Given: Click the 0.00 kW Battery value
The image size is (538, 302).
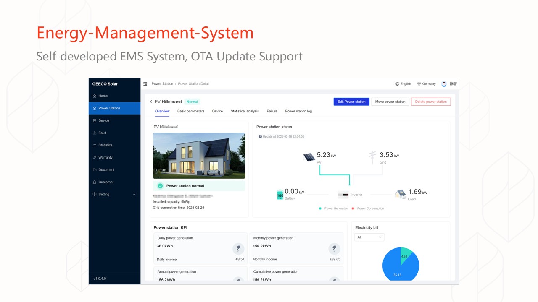Looking at the screenshot, I should pyautogui.click(x=294, y=192).
